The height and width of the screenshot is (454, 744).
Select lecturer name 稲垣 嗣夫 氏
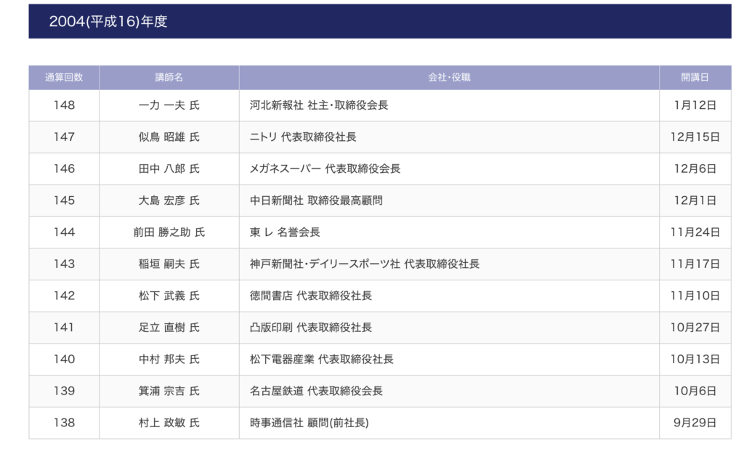169,264
